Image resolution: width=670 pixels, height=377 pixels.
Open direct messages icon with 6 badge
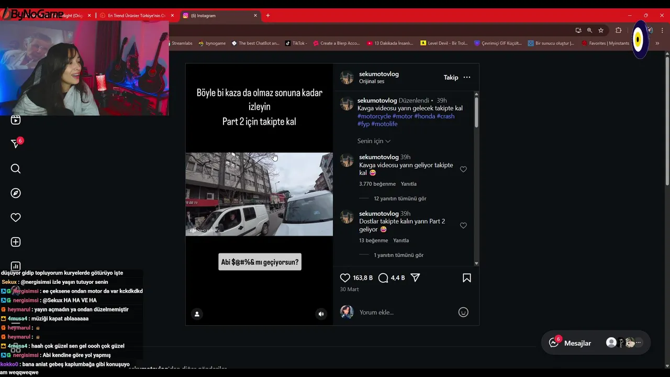click(16, 143)
